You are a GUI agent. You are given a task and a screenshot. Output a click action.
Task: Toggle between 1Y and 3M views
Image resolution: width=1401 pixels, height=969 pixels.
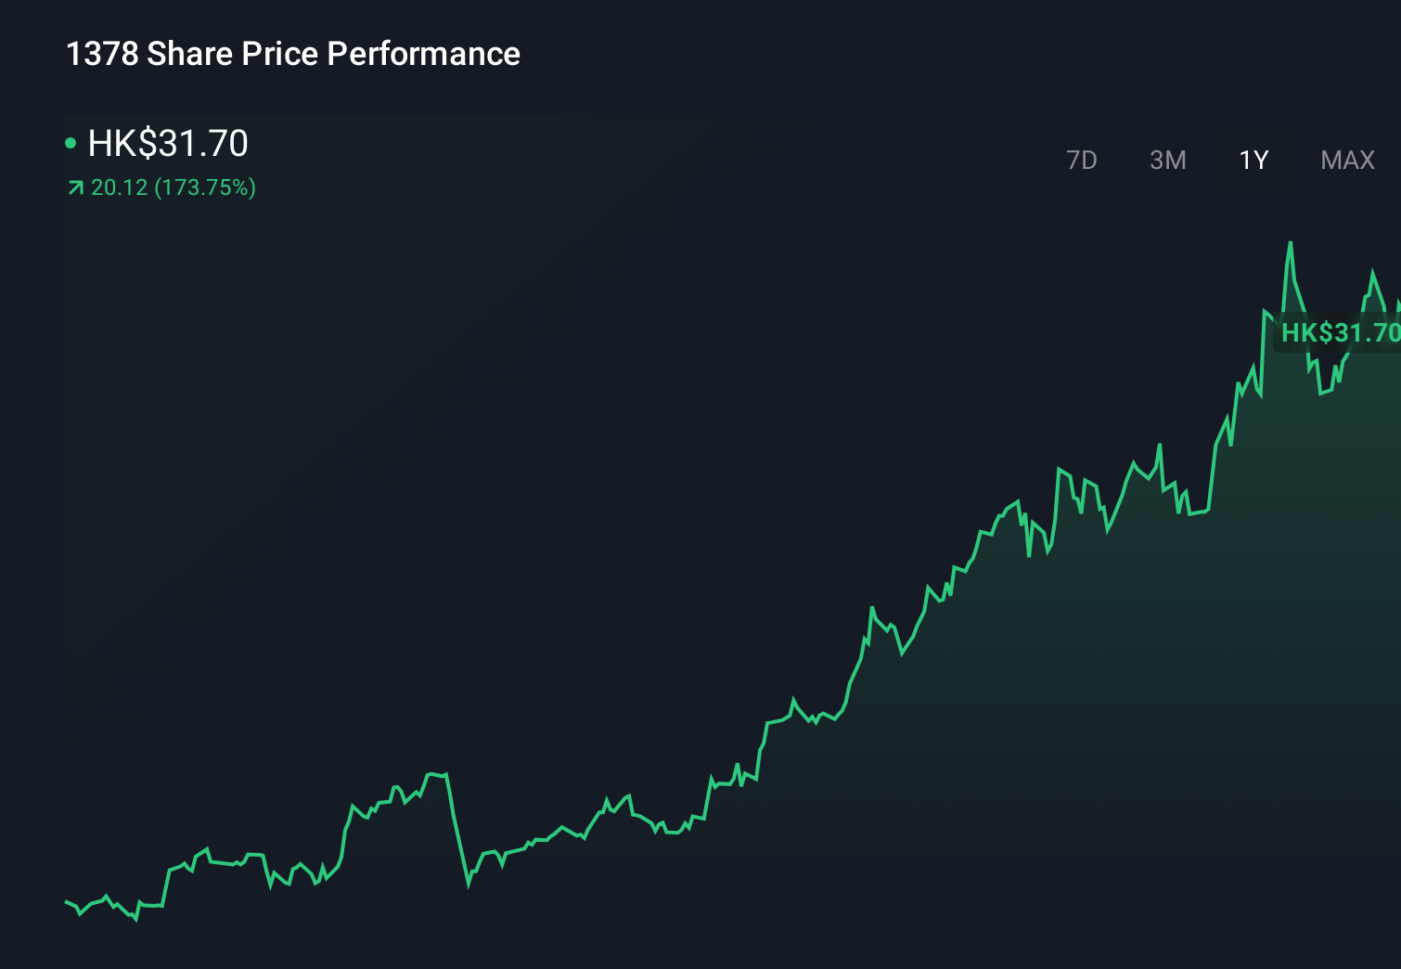(1167, 160)
